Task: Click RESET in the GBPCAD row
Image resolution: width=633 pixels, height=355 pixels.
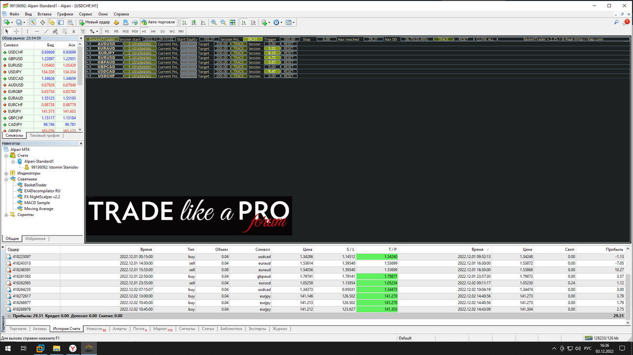Action: 288,67
